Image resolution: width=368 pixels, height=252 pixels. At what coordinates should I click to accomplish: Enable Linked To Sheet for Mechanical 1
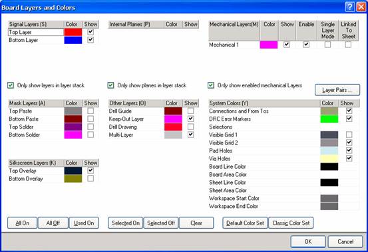(x=348, y=45)
